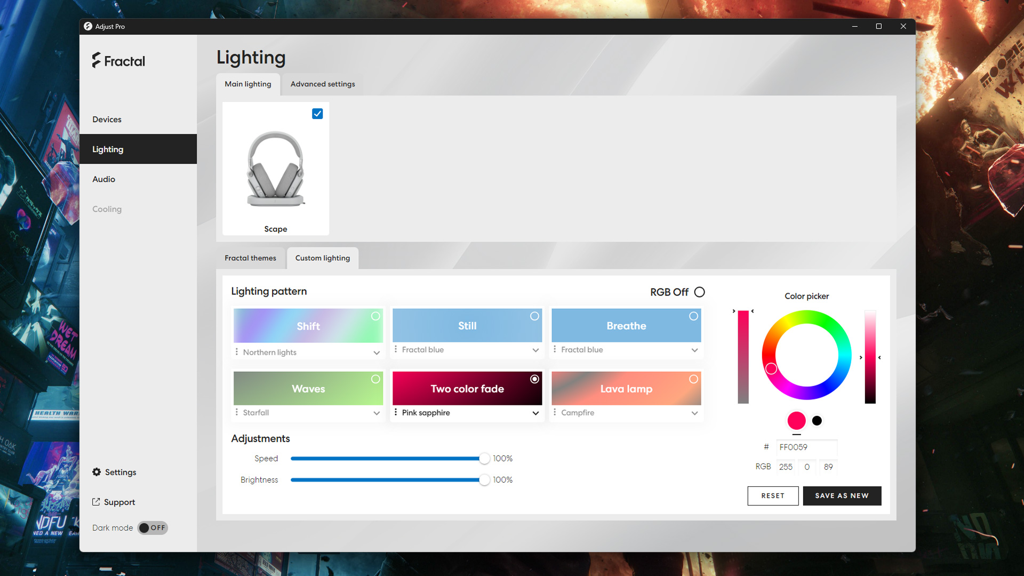Click three-dot menu beside Northern lights

(x=237, y=352)
